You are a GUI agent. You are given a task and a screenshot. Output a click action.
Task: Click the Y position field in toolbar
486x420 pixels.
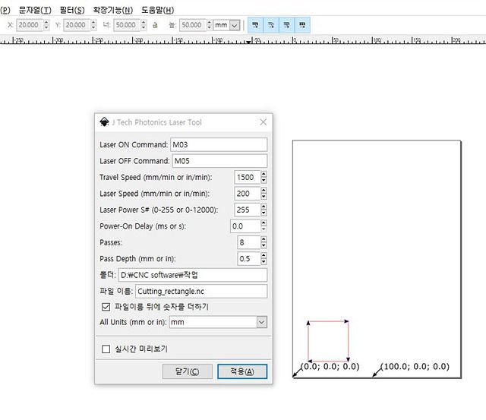tap(76, 25)
